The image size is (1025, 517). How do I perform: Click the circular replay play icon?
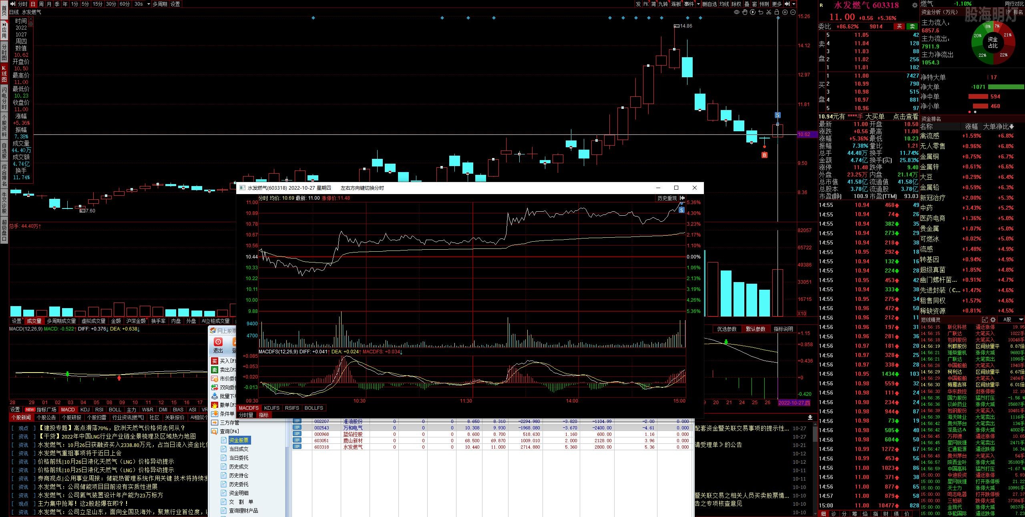click(x=753, y=12)
